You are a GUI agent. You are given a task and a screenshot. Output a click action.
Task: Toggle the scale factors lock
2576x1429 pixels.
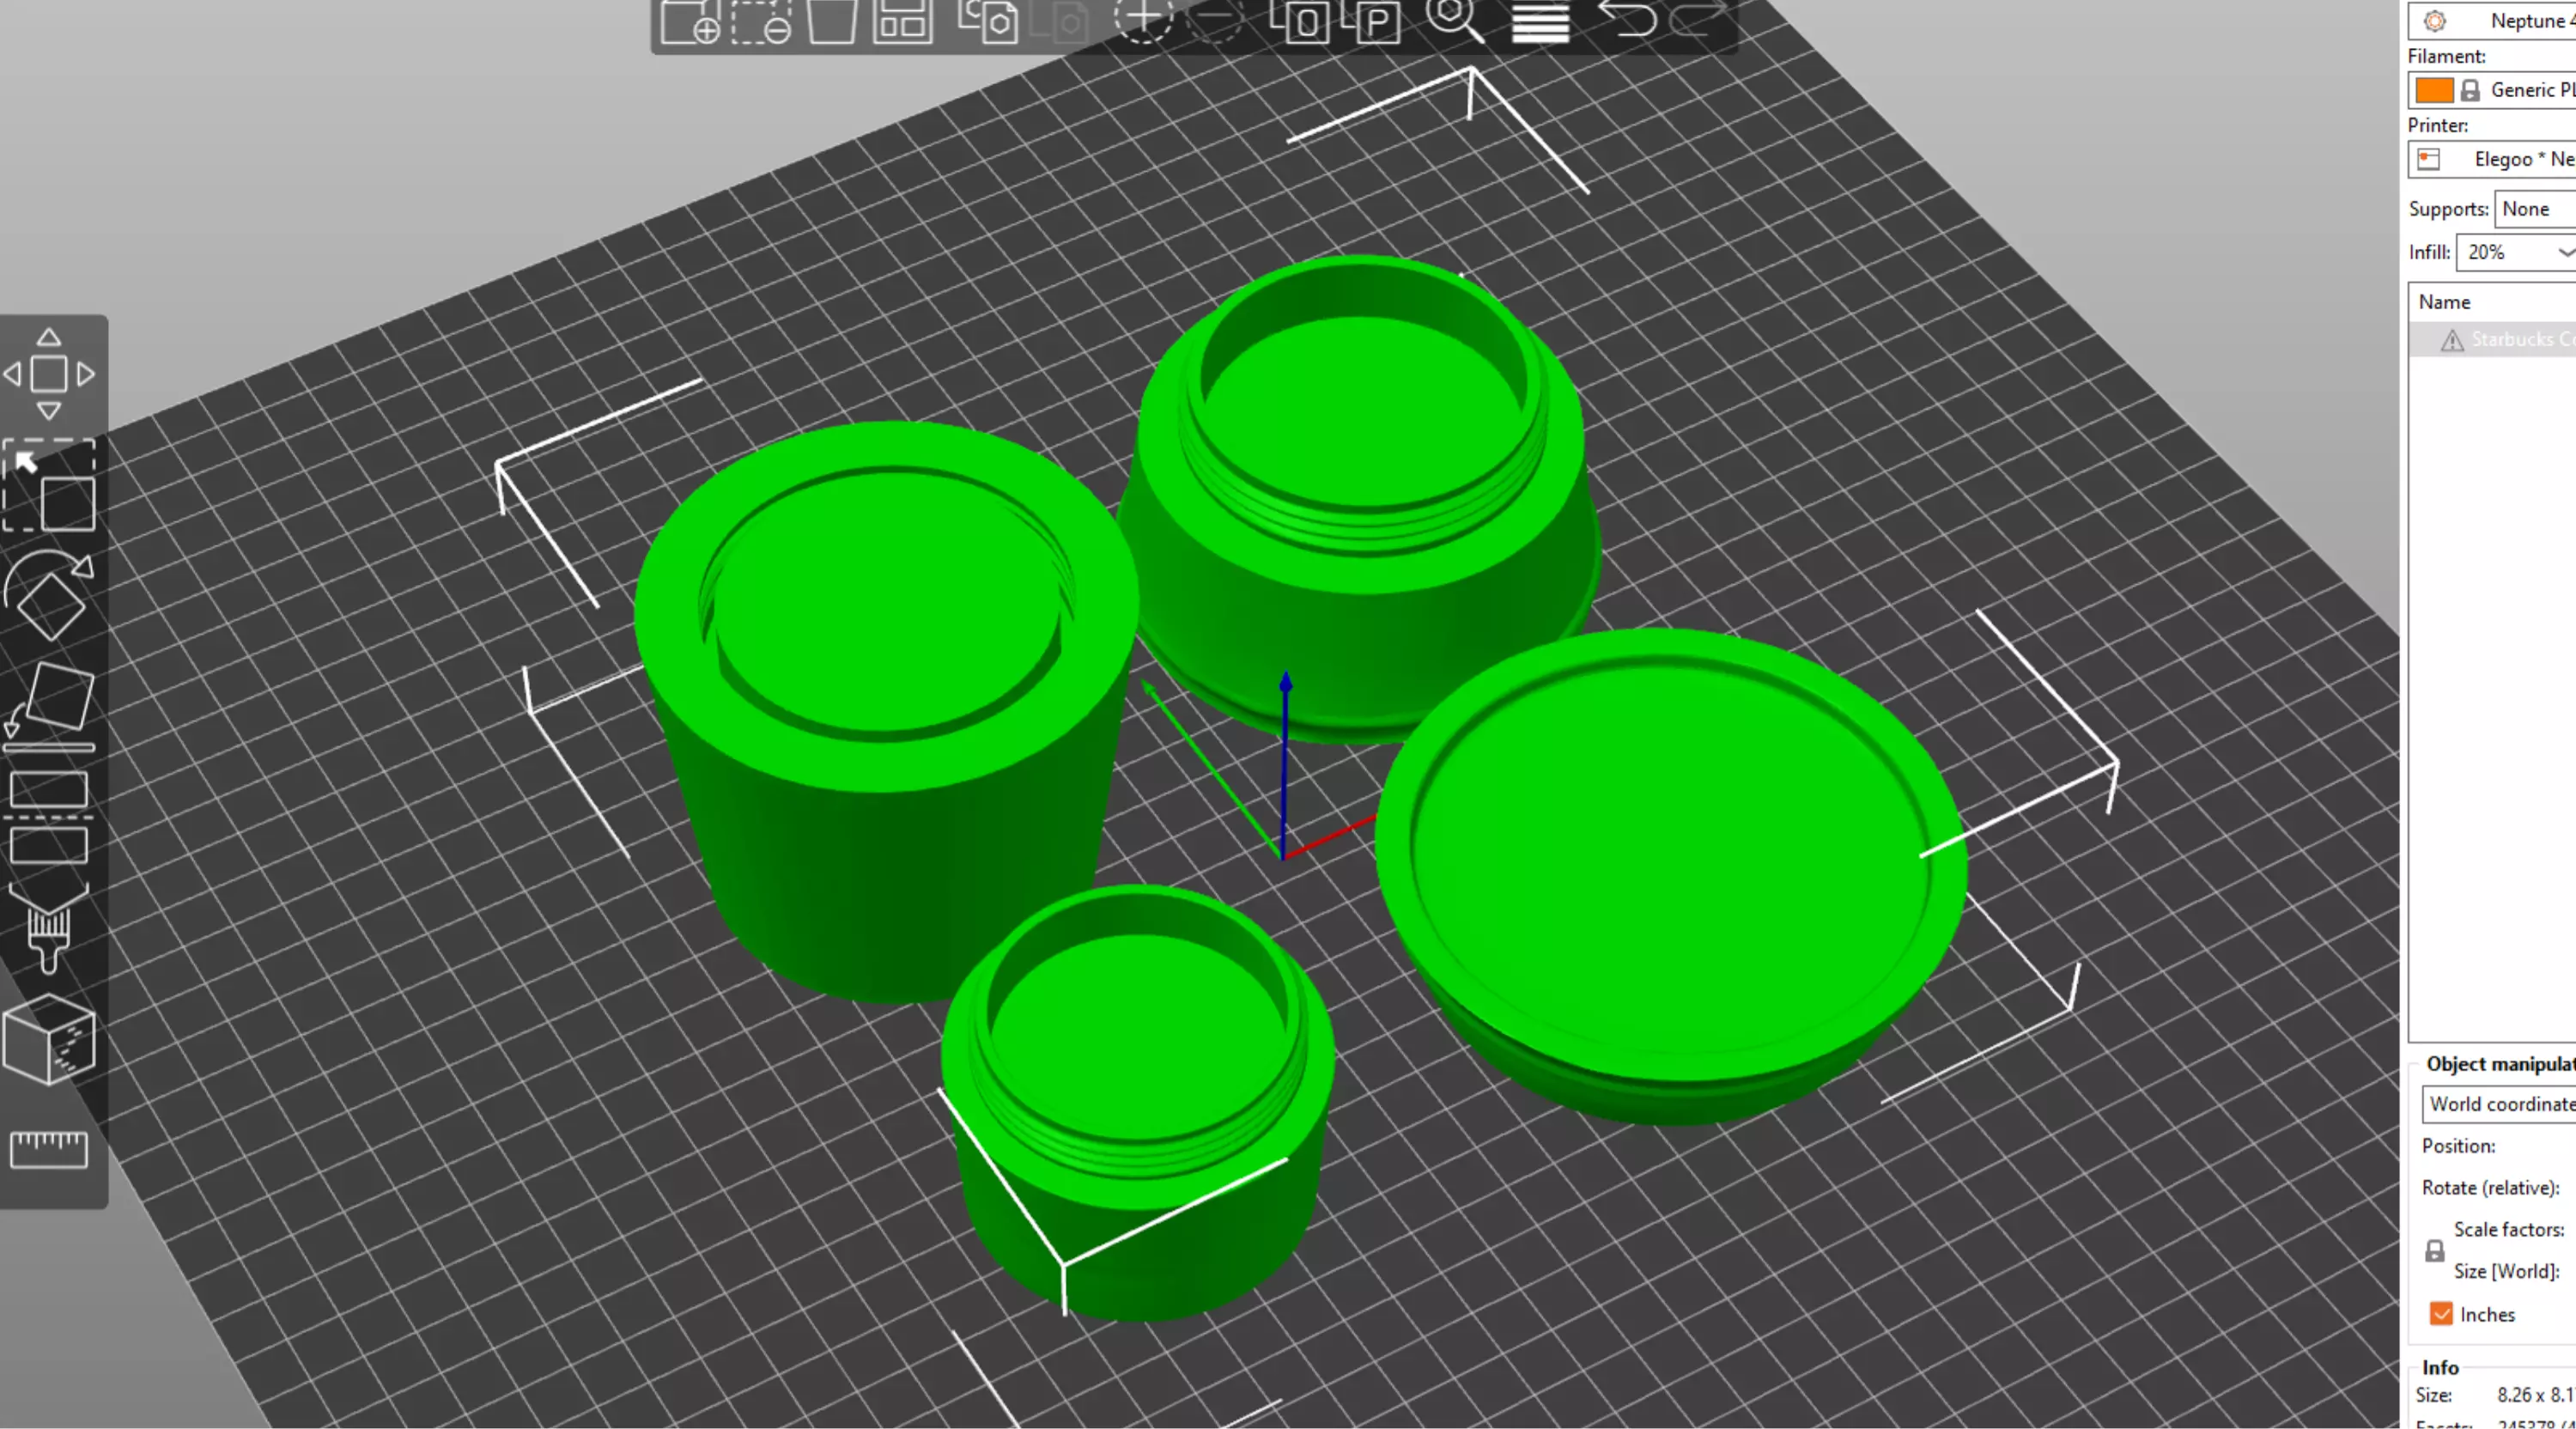pyautogui.click(x=2435, y=1251)
